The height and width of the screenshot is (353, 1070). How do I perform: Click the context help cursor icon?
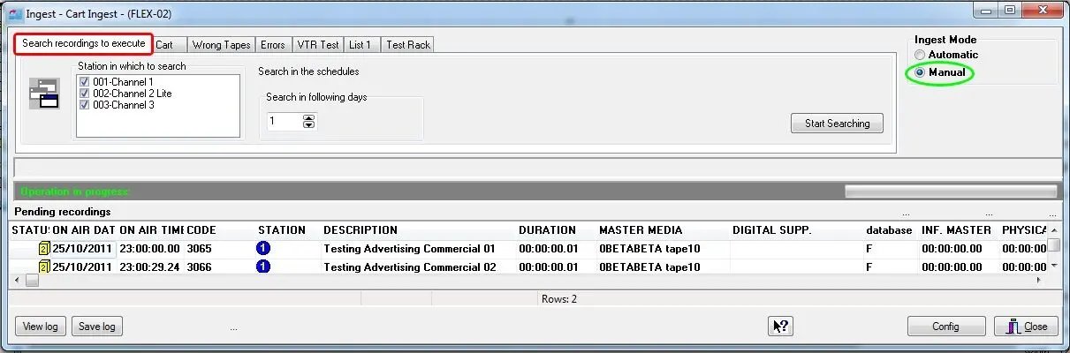point(781,327)
